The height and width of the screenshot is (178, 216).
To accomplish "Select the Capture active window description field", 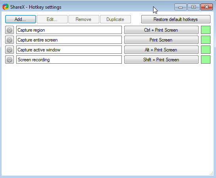I will tap(69, 50).
